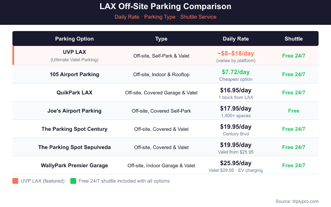Click the $7.72/day cheapest rate
Image resolution: width=331 pixels, height=207 pixels.
236,72
